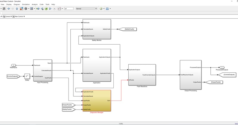Open the Model Explorer icon

tap(32, 9)
